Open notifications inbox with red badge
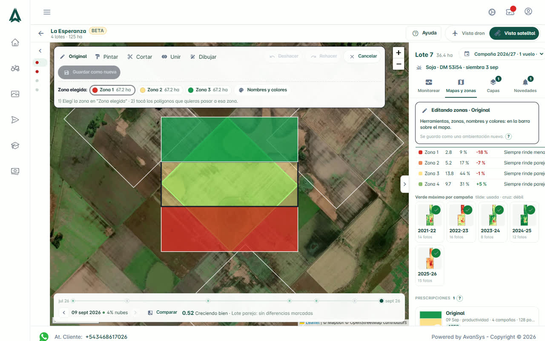The height and width of the screenshot is (341, 545). point(510,12)
